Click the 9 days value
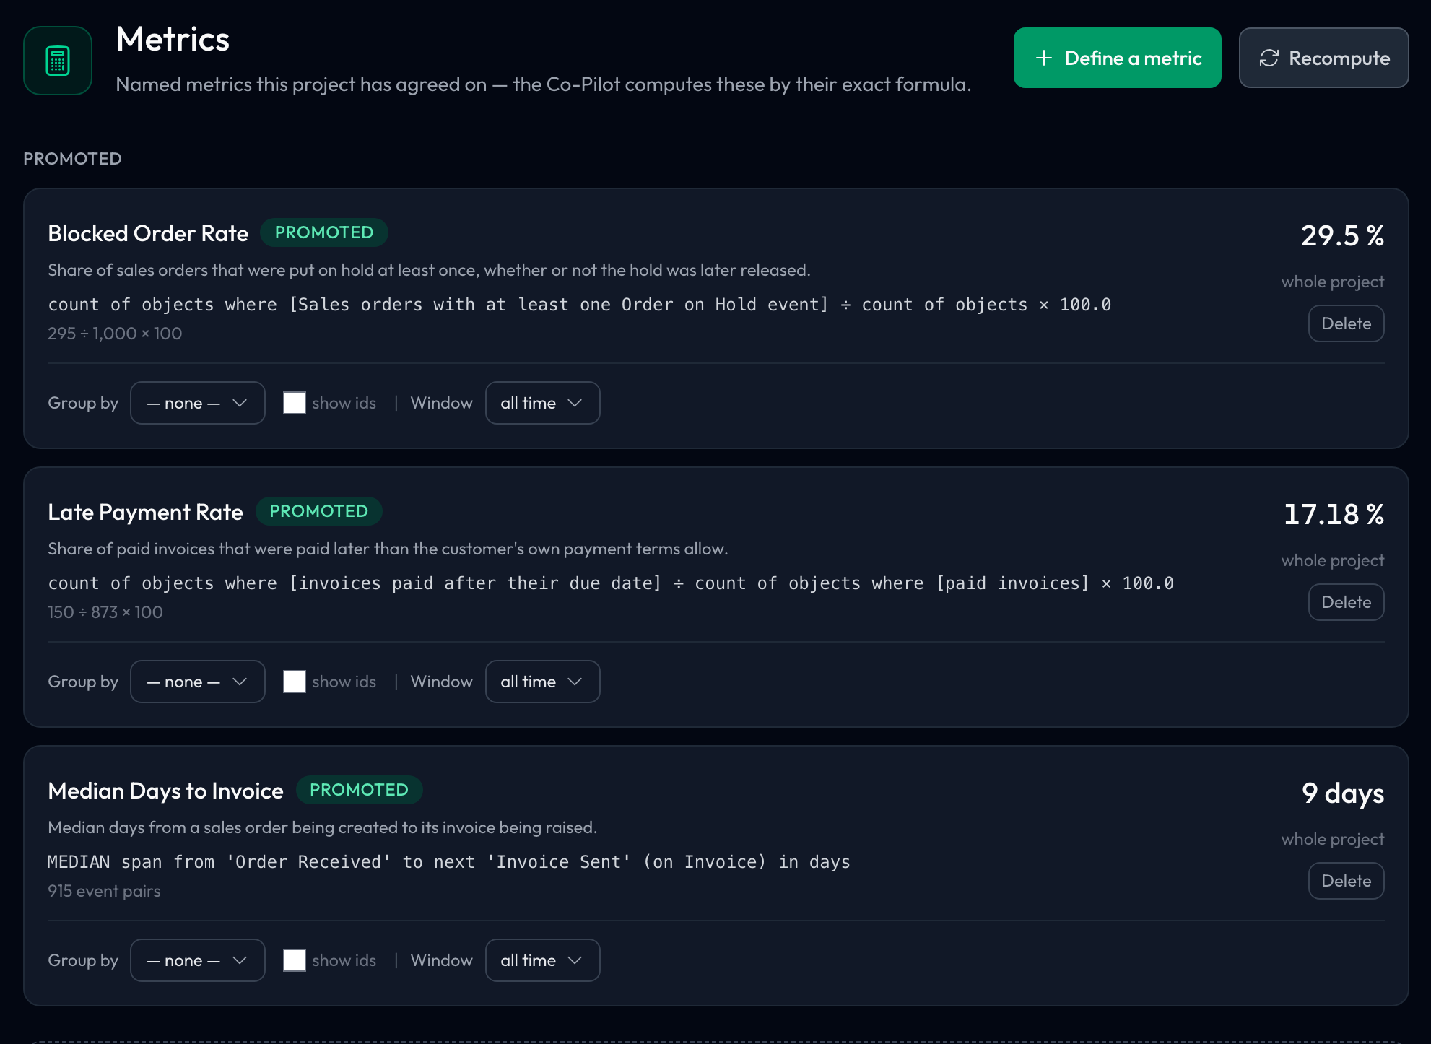Image resolution: width=1431 pixels, height=1044 pixels. [1343, 793]
